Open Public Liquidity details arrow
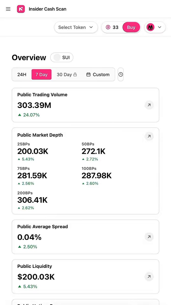Screen dimensions: 171x305 [x=149, y=277]
